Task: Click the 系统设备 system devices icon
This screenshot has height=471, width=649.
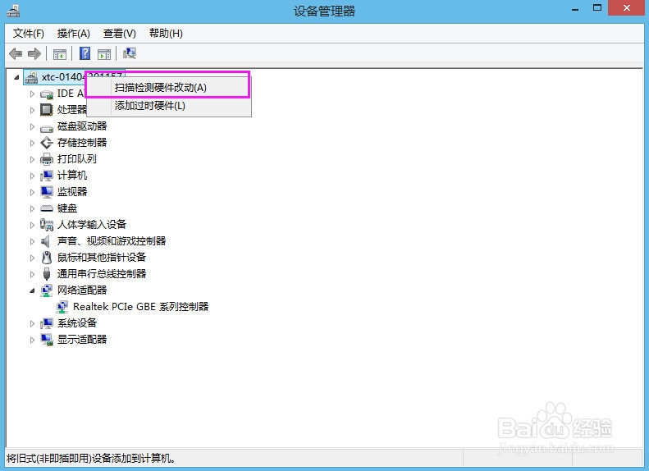Action: coord(47,322)
